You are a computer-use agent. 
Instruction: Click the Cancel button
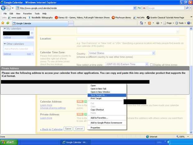click(79, 129)
